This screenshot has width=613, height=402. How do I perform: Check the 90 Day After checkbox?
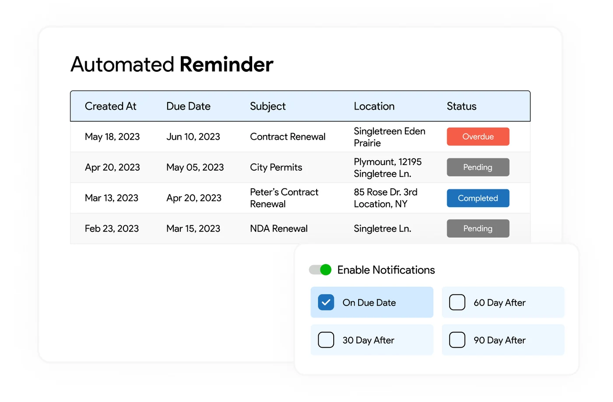(457, 340)
